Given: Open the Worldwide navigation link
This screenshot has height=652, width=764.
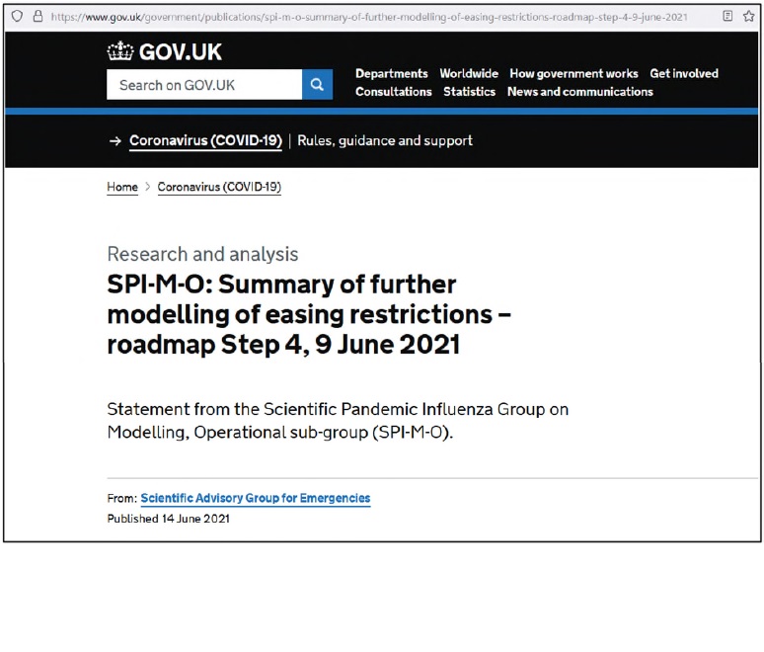Looking at the screenshot, I should pyautogui.click(x=469, y=74).
